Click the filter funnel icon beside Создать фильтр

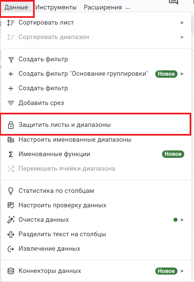pyautogui.click(x=11, y=59)
